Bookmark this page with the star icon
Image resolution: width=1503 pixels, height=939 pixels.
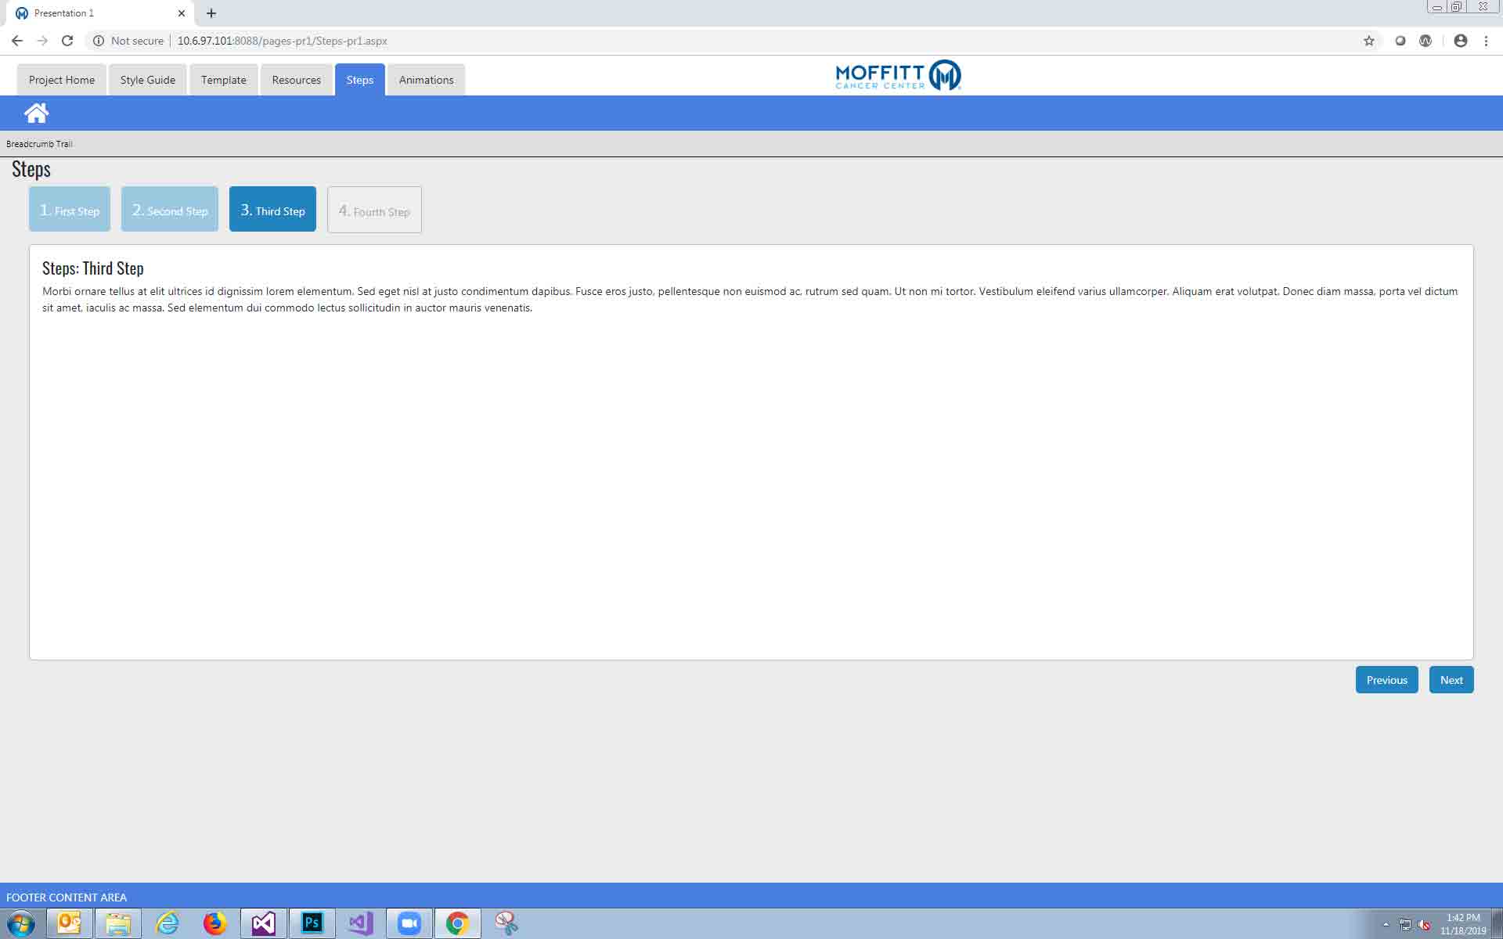coord(1368,41)
